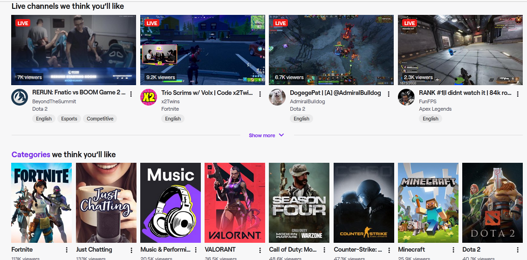Open the Music category cover art
527x260 pixels.
point(171,203)
